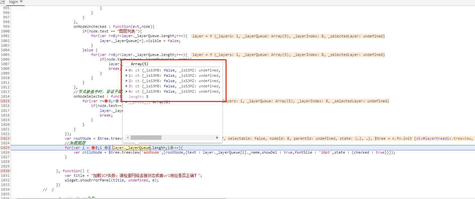Viewport: 475px width, 199px height.
Task: Expand array item 2 in the popup
Action: (x=126, y=81)
